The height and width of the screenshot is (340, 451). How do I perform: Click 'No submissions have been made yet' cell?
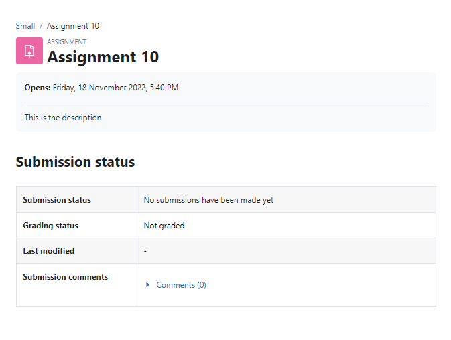pos(286,199)
